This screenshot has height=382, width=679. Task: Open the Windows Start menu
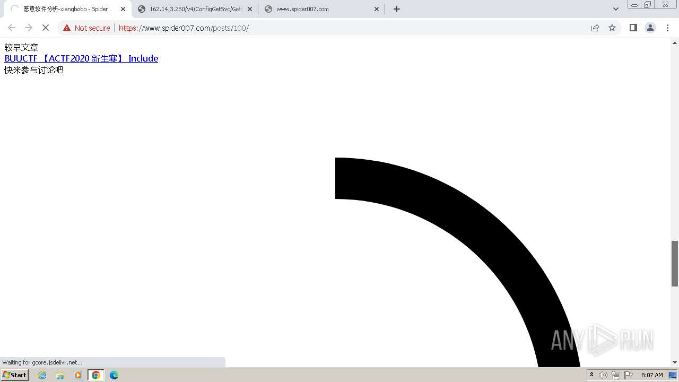(15, 375)
